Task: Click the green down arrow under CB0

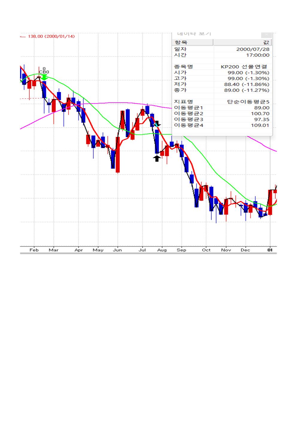Action: (44, 77)
